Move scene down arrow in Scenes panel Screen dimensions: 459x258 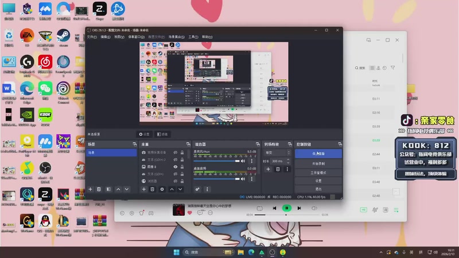pos(127,189)
